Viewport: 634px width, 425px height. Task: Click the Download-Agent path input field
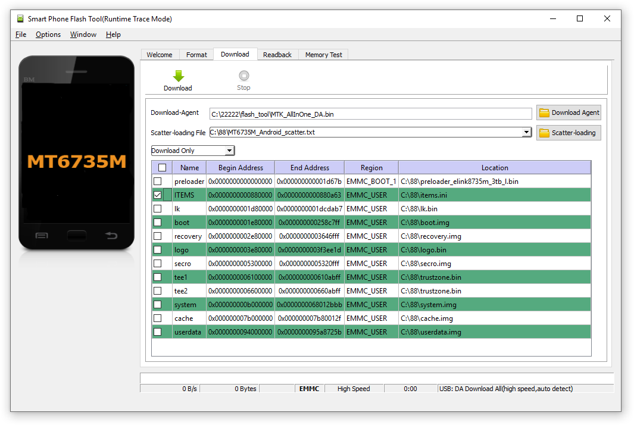[x=370, y=114]
